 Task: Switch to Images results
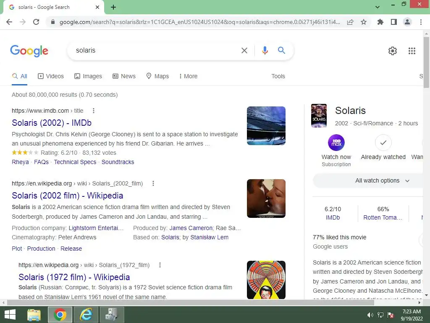click(x=88, y=77)
